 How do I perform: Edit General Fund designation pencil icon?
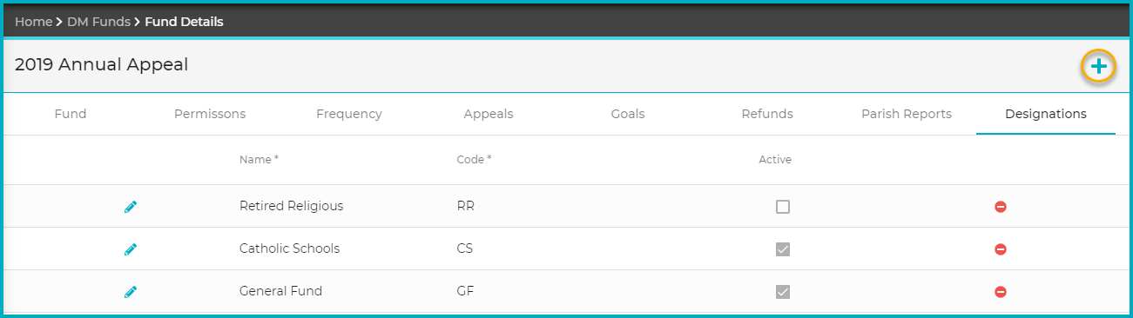click(131, 292)
